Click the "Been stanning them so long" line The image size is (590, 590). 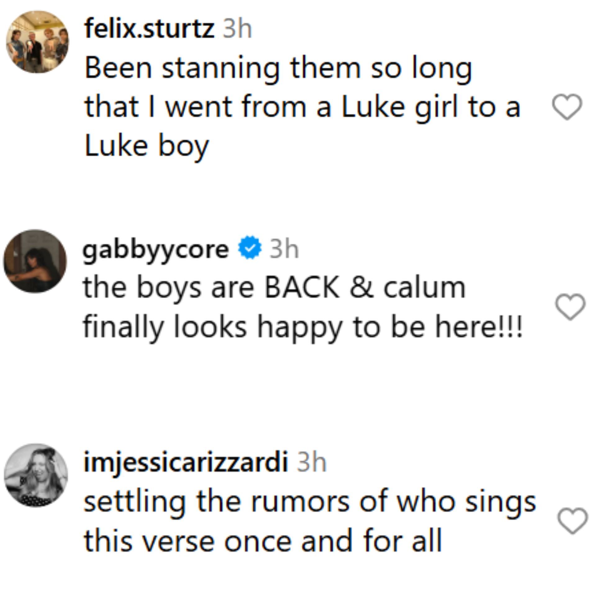click(278, 69)
